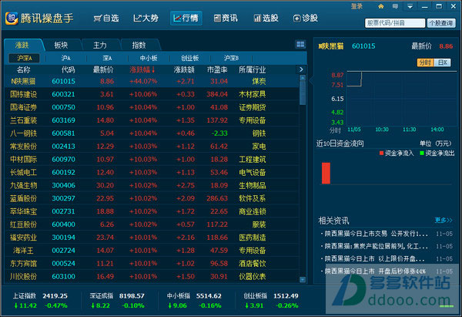Click the 个股查询 search button
The image size is (462, 317).
click(441, 23)
